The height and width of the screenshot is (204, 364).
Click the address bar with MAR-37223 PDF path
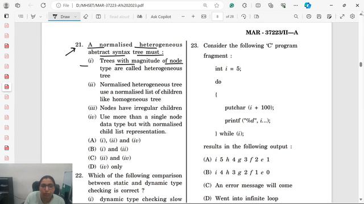coord(110,5)
